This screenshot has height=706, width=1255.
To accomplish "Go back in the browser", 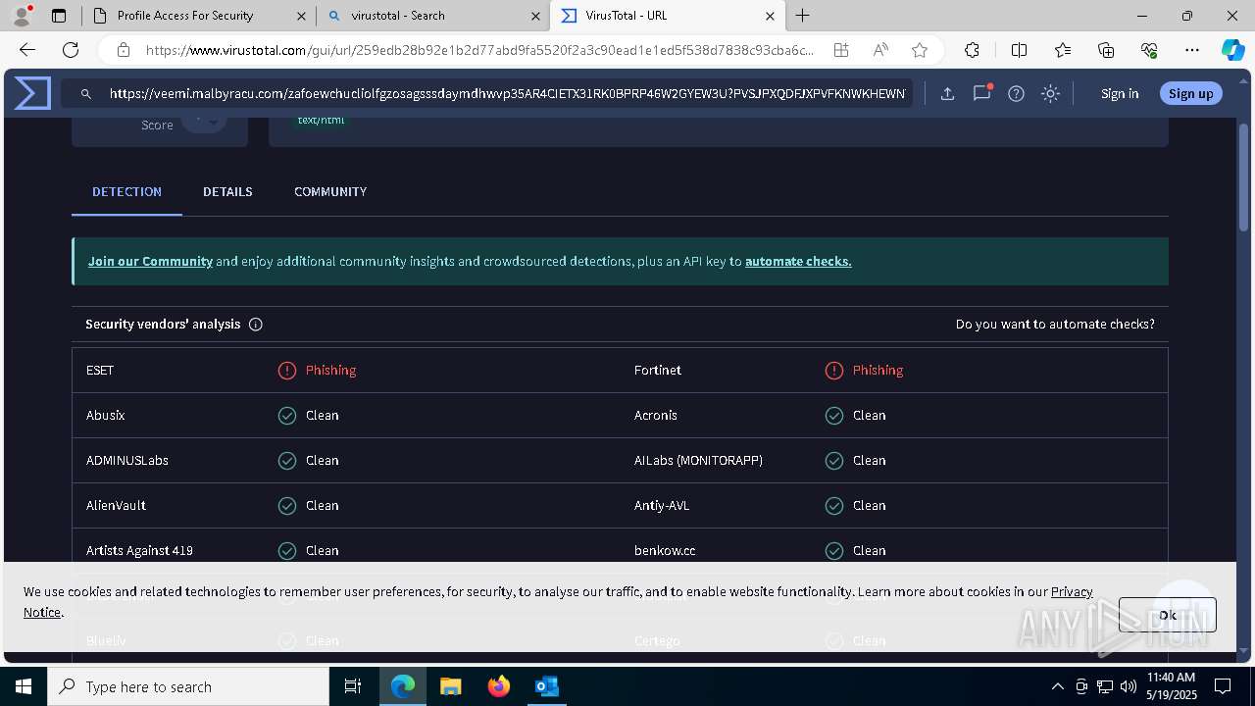I will [x=27, y=50].
